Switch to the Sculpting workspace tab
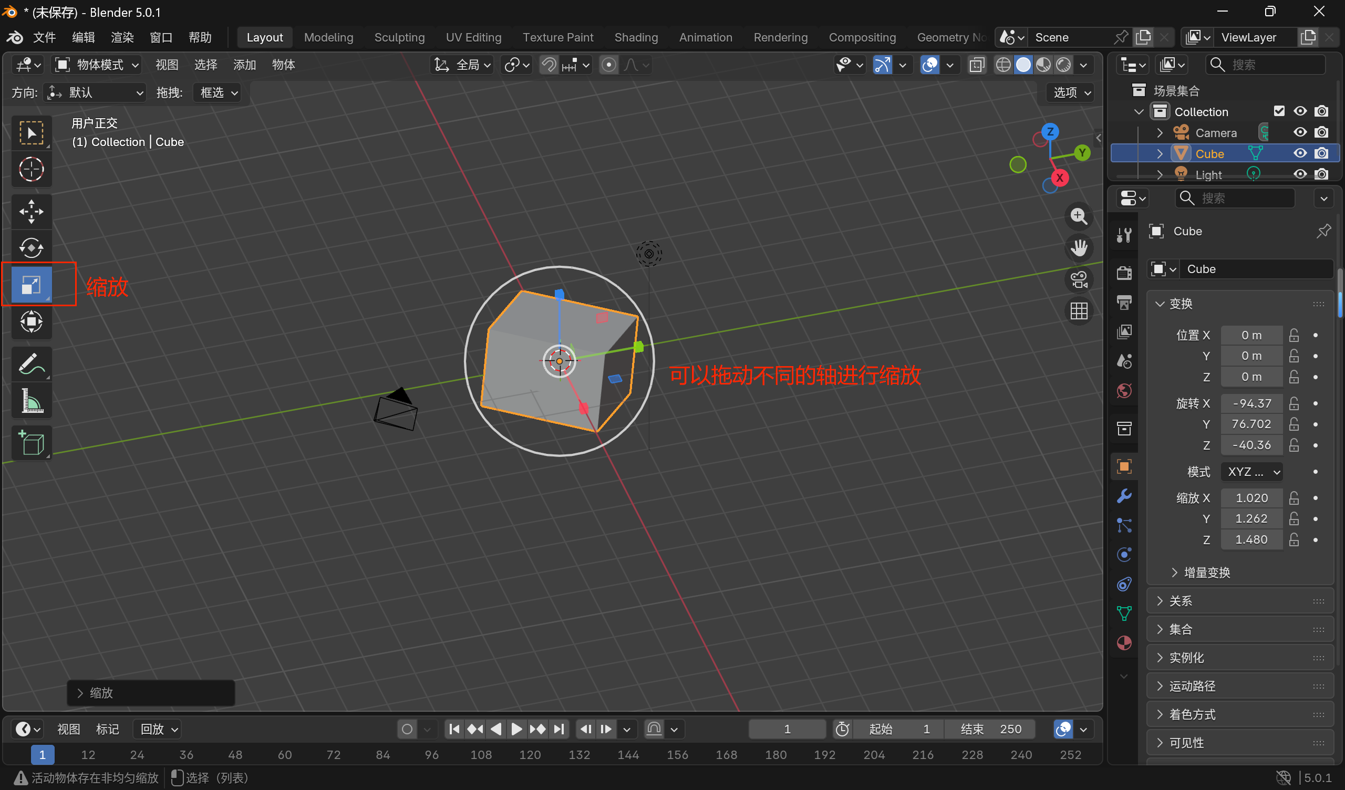 399,37
